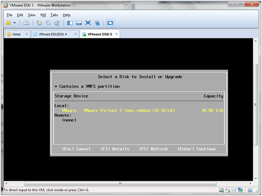Screen dimensions: 262x196
Task: Click the message log status icon
Action: pyautogui.click(x=250, y=190)
